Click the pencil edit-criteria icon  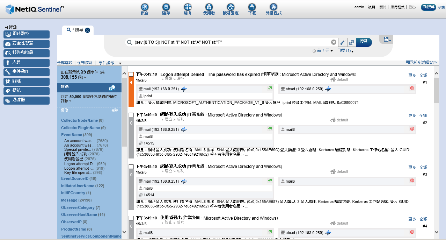coord(343,42)
